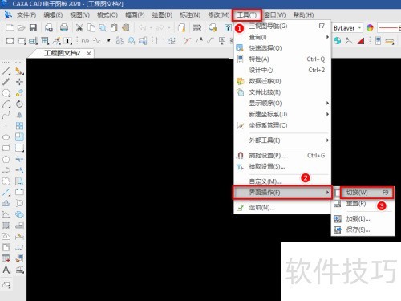
Task: Select the Line tool in left toolbar
Action: (x=6, y=71)
